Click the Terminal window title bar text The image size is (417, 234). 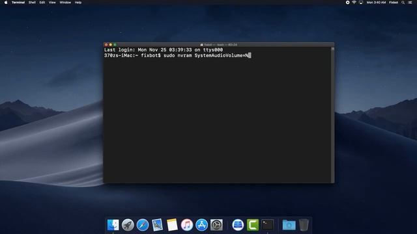tap(219, 45)
